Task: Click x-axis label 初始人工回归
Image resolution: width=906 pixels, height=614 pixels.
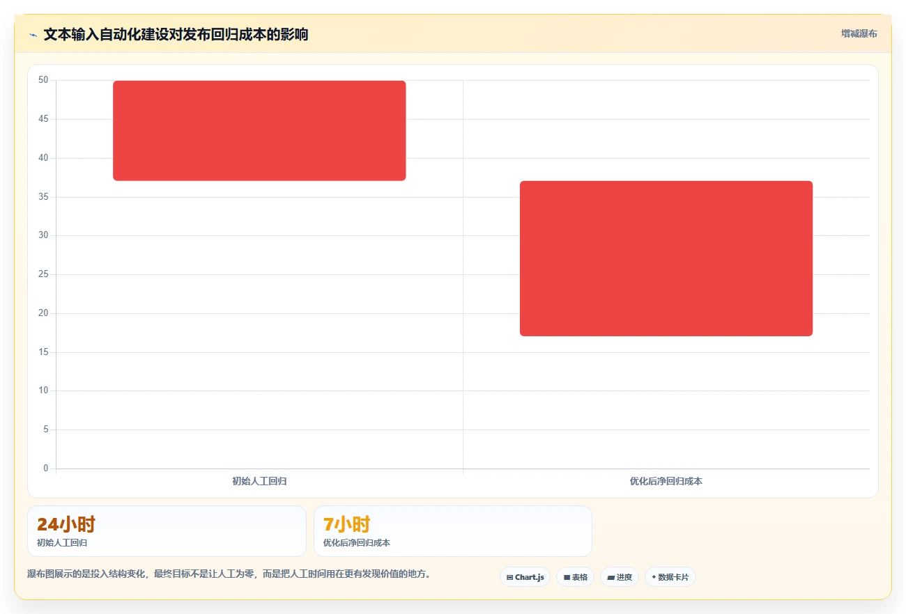Action: tap(259, 481)
